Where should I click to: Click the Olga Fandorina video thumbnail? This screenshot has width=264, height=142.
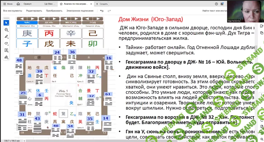click(x=245, y=11)
